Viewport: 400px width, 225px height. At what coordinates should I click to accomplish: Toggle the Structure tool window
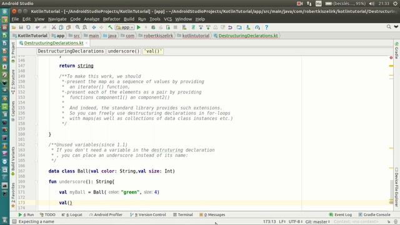(x=13, y=82)
